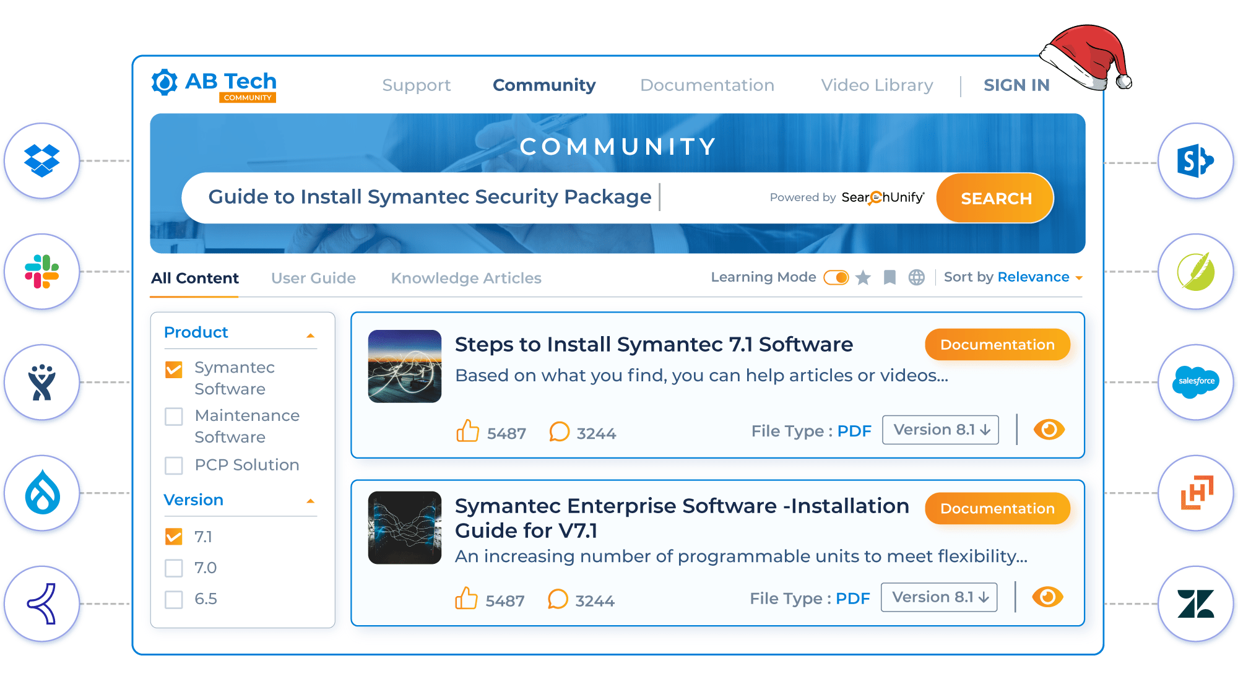Click the star favorites icon
The height and width of the screenshot is (679, 1238).
(x=863, y=277)
